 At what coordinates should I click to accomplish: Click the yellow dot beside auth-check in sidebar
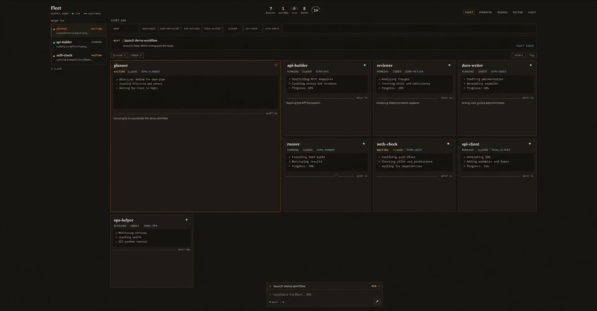click(x=54, y=56)
